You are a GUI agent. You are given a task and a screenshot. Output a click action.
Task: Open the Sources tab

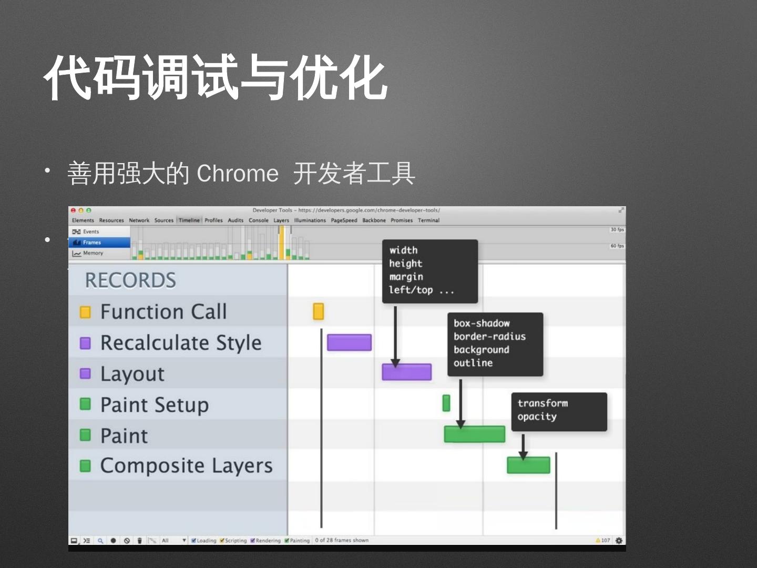pos(164,220)
